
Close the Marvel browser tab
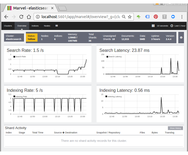click(x=52, y=8)
